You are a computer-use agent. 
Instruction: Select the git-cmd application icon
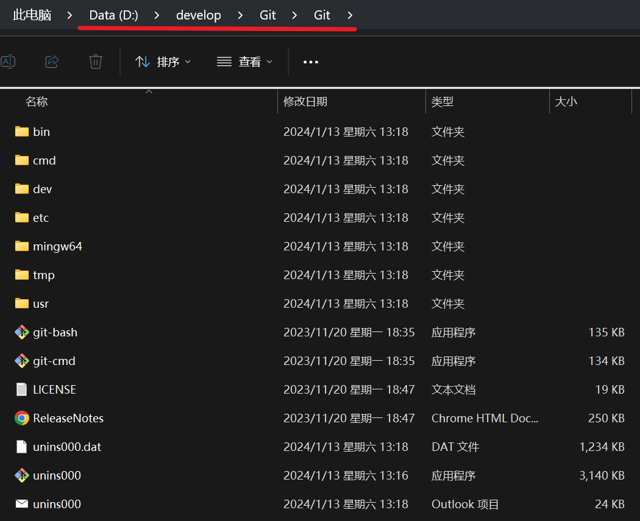tap(21, 361)
